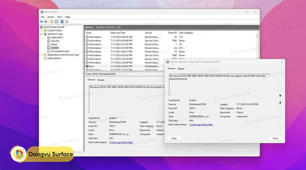Image resolution: width=306 pixels, height=170 pixels.
Task: Click the Applications and Services Logs folder icon
Action: coord(45,55)
